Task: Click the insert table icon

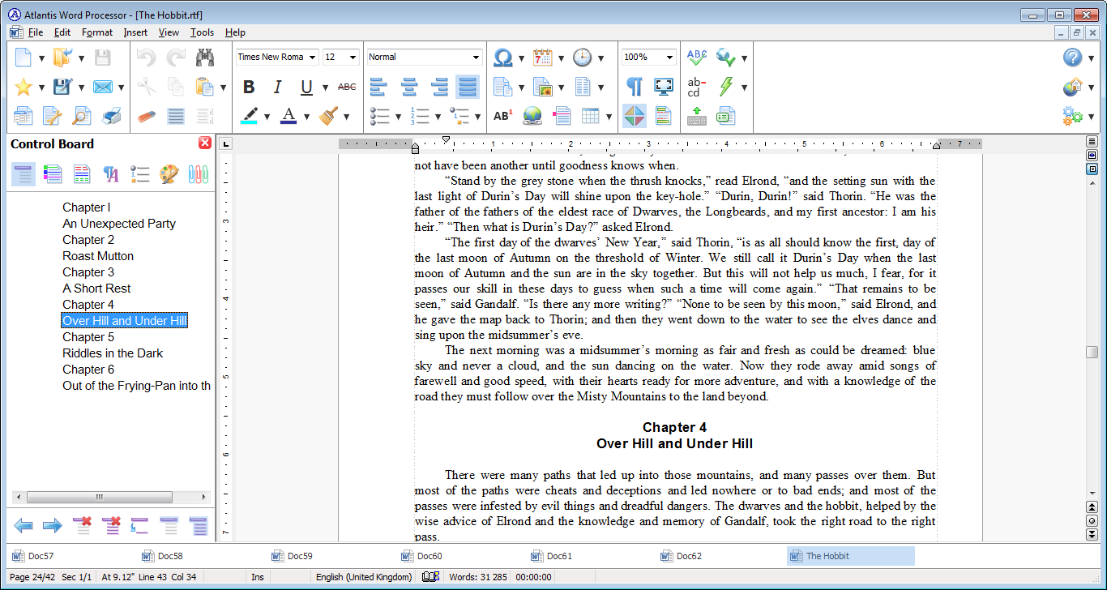Action: tap(591, 116)
